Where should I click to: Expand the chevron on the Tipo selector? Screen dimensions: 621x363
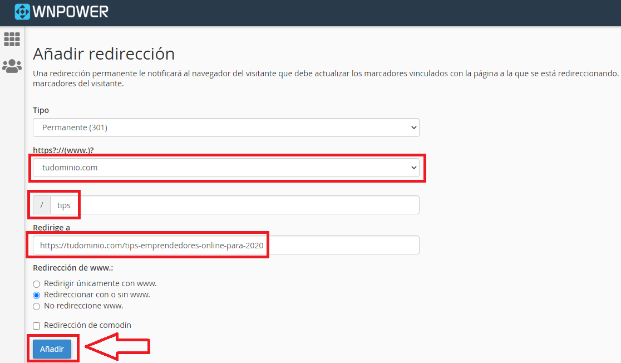(412, 127)
